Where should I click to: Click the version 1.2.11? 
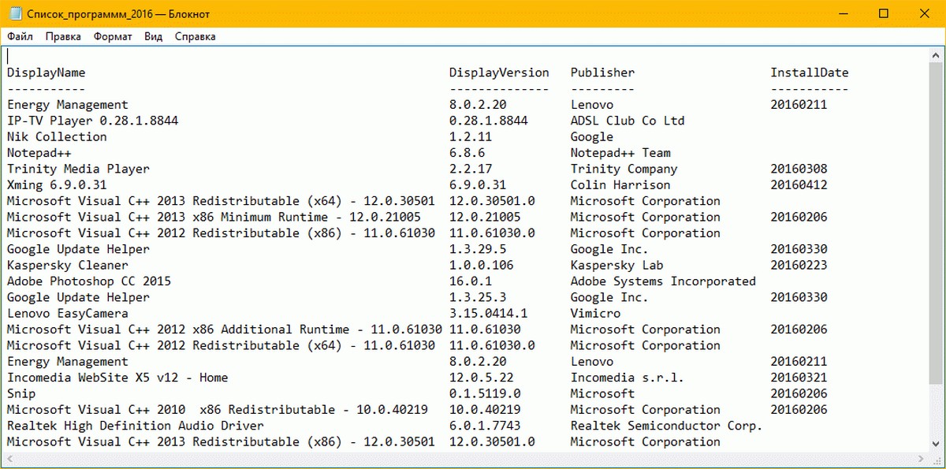click(471, 136)
